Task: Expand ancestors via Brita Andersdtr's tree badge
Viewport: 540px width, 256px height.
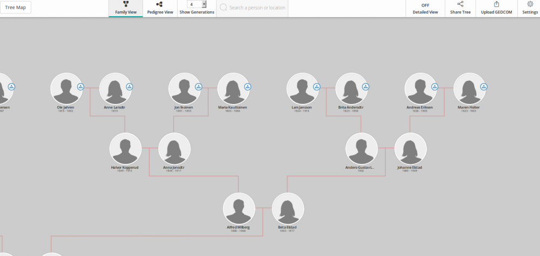Action: pyautogui.click(x=366, y=87)
